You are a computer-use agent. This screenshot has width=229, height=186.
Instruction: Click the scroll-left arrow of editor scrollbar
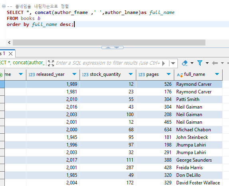(9, 42)
